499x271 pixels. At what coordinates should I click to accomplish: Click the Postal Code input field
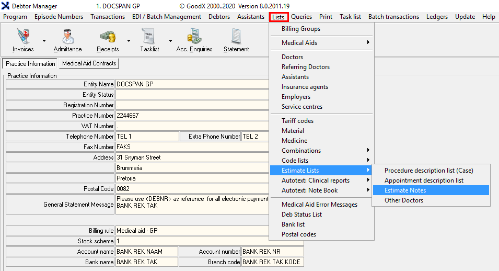pos(191,189)
